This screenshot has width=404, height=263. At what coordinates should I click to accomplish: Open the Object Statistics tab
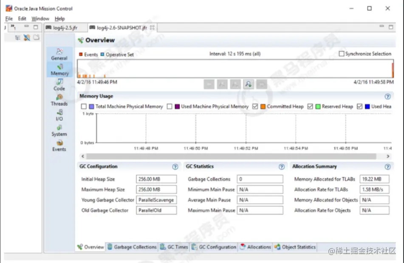[x=295, y=247]
